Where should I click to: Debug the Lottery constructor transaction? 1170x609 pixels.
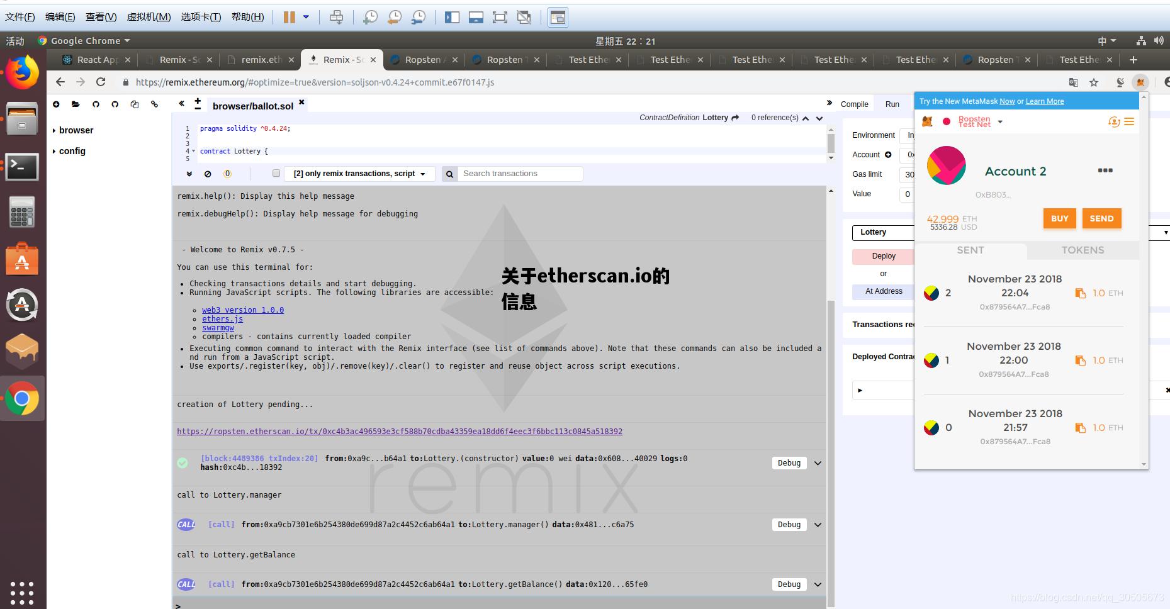[x=789, y=463]
